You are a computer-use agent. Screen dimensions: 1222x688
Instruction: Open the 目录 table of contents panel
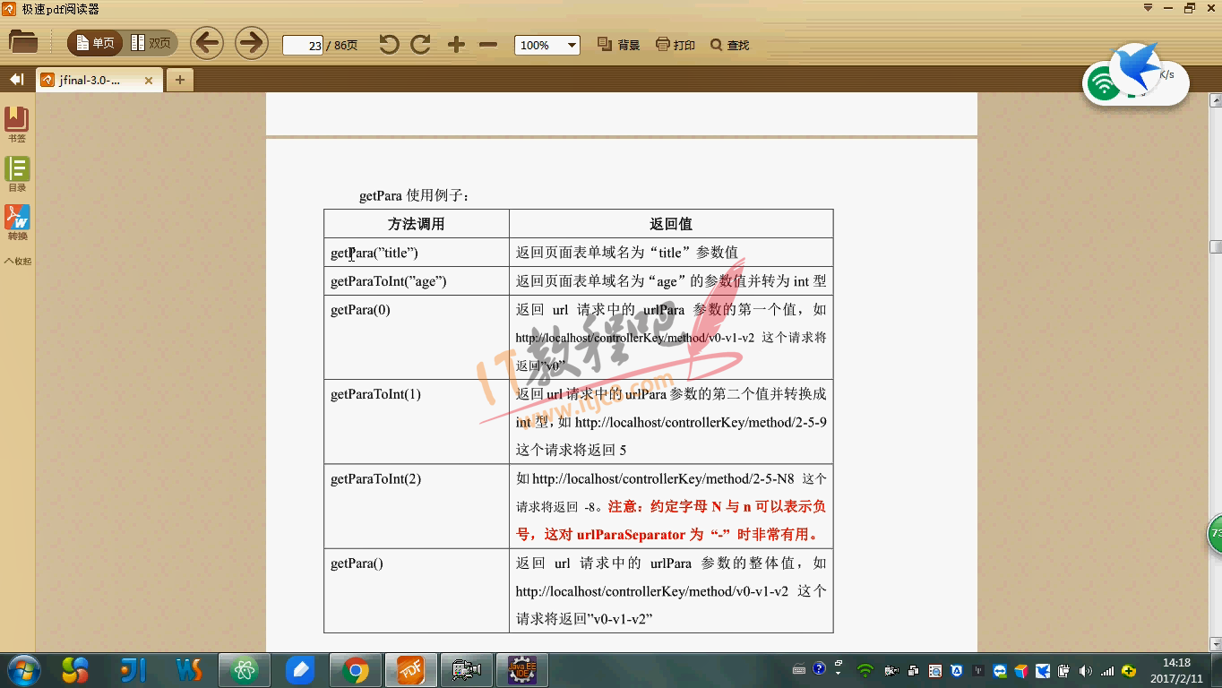click(x=17, y=174)
